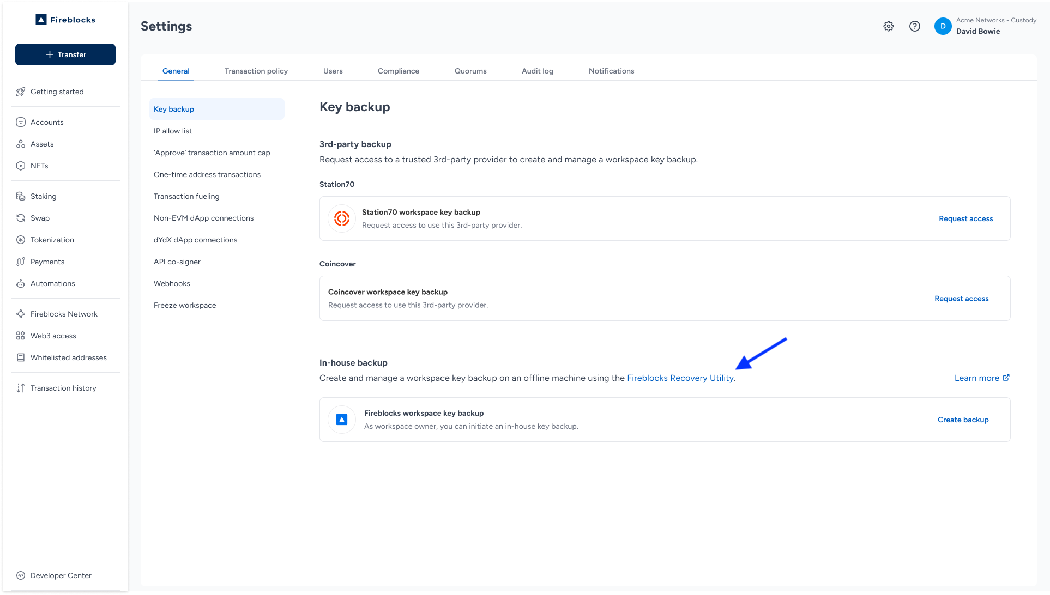Image resolution: width=1050 pixels, height=595 pixels.
Task: Click the Tokenization icon
Action: 21,240
